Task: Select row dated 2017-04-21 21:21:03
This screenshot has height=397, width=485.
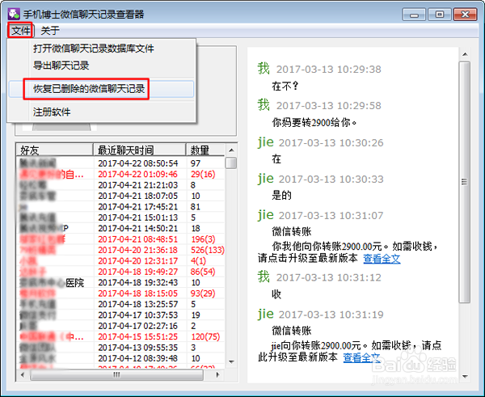Action: (x=120, y=184)
